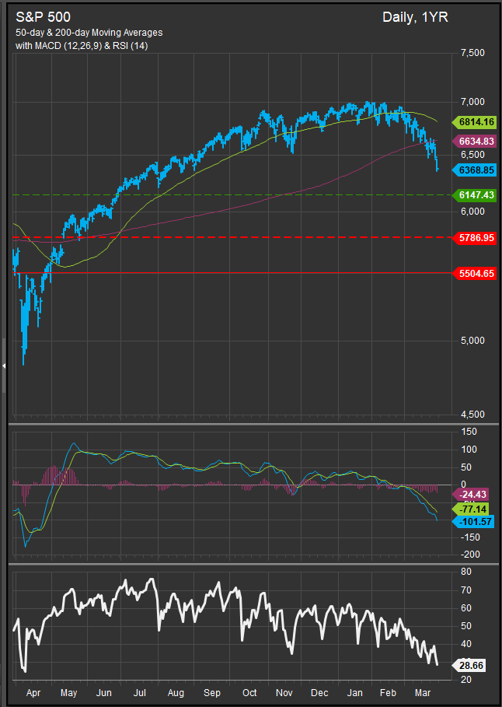This screenshot has width=502, height=707.
Task: Click the Oct label on the time axis
Action: 249,691
